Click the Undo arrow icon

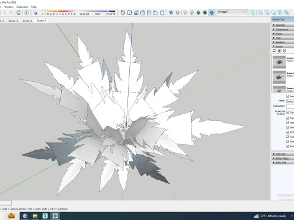(x=4, y=13)
